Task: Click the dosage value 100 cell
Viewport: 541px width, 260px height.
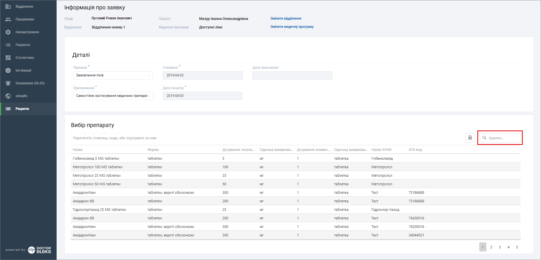Action: coord(225,167)
